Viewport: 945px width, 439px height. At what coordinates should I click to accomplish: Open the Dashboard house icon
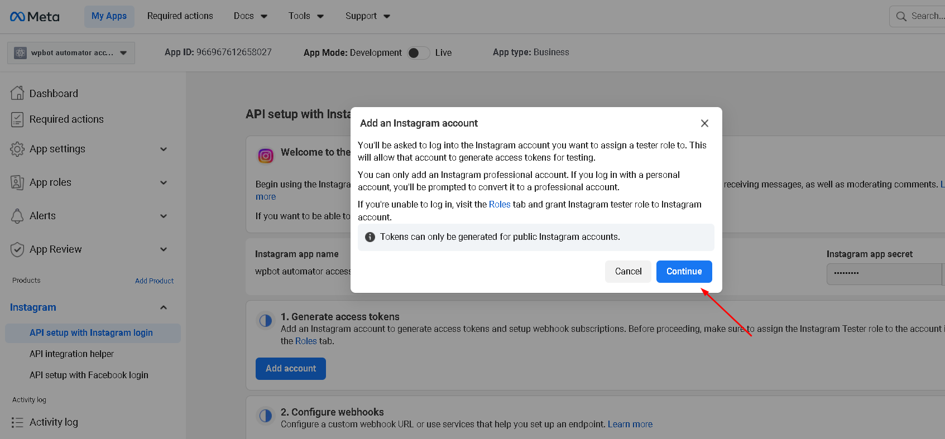click(x=17, y=93)
